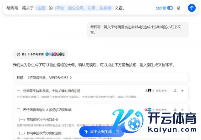Click 修改参考 in section two
The image size is (201, 140).
(161, 110)
